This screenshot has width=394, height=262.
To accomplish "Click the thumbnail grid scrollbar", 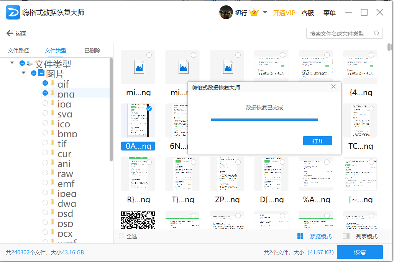I will coord(389,47).
